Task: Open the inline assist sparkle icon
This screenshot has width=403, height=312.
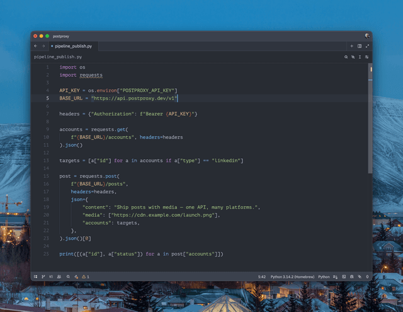Action: [x=353, y=57]
